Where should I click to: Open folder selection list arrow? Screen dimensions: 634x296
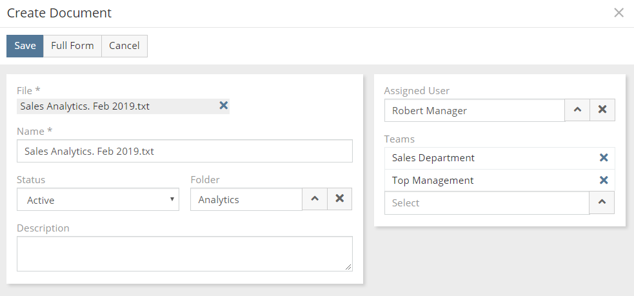(x=315, y=199)
